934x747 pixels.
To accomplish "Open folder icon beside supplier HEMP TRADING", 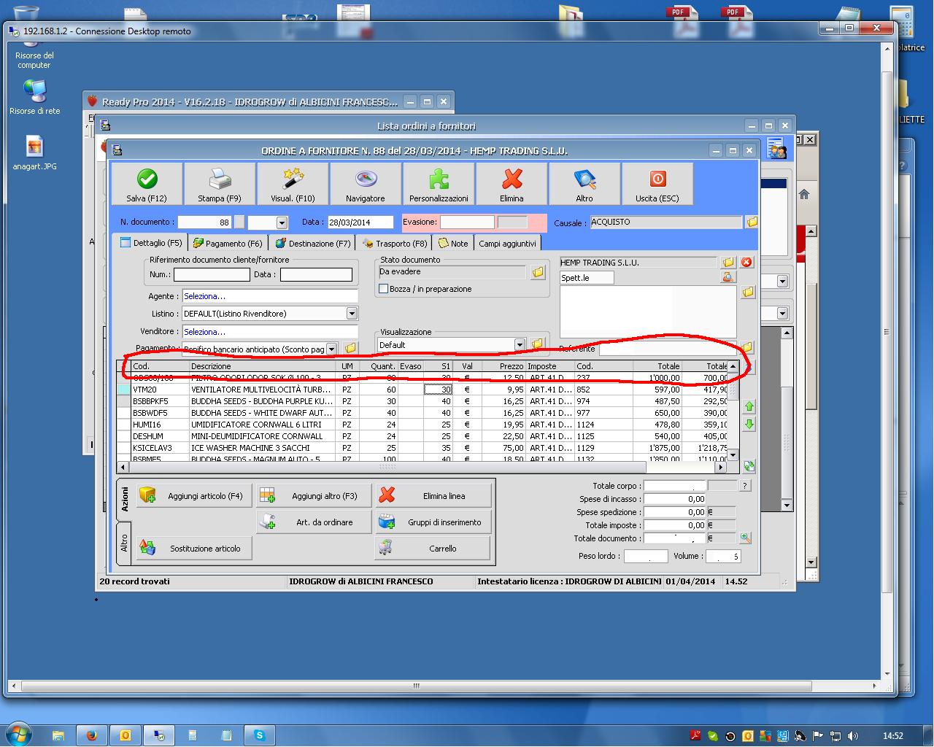I will tap(728, 263).
